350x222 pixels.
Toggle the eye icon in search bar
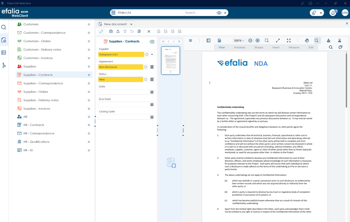(x=219, y=13)
